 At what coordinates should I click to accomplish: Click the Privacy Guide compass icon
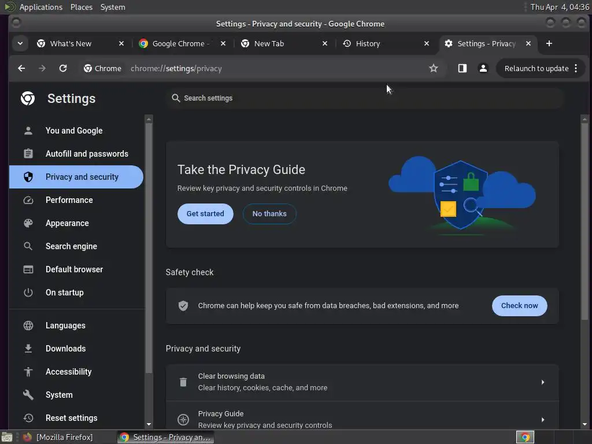[183, 420]
